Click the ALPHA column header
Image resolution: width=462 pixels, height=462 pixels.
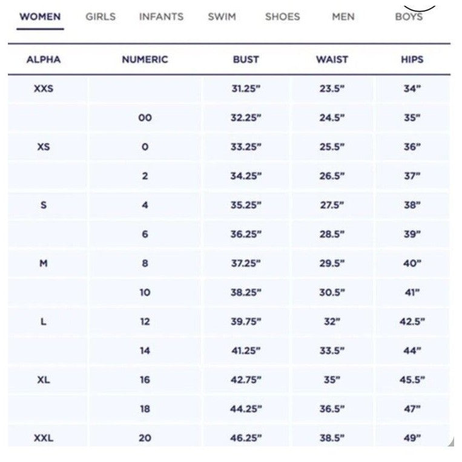point(44,59)
